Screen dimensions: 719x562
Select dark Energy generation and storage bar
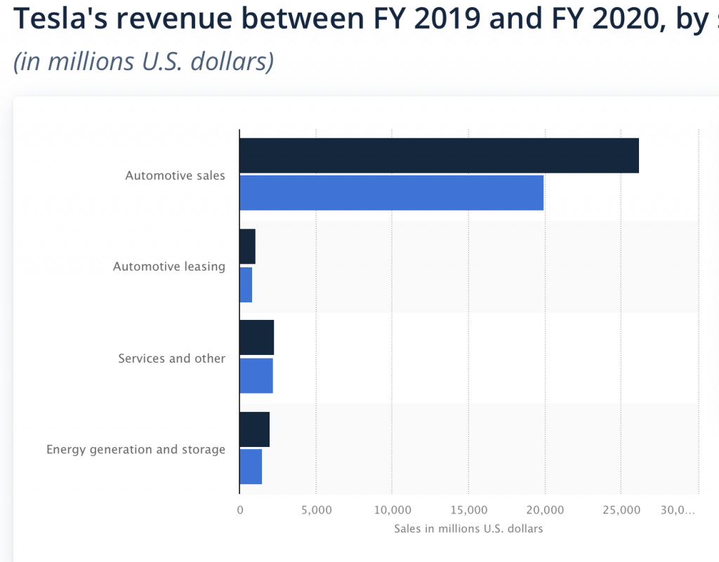(x=254, y=429)
